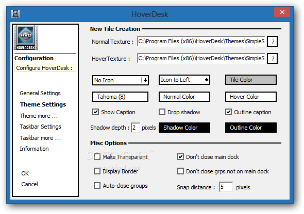Toggle the Outline caption checkbox
The height and width of the screenshot is (214, 304).
pos(228,112)
